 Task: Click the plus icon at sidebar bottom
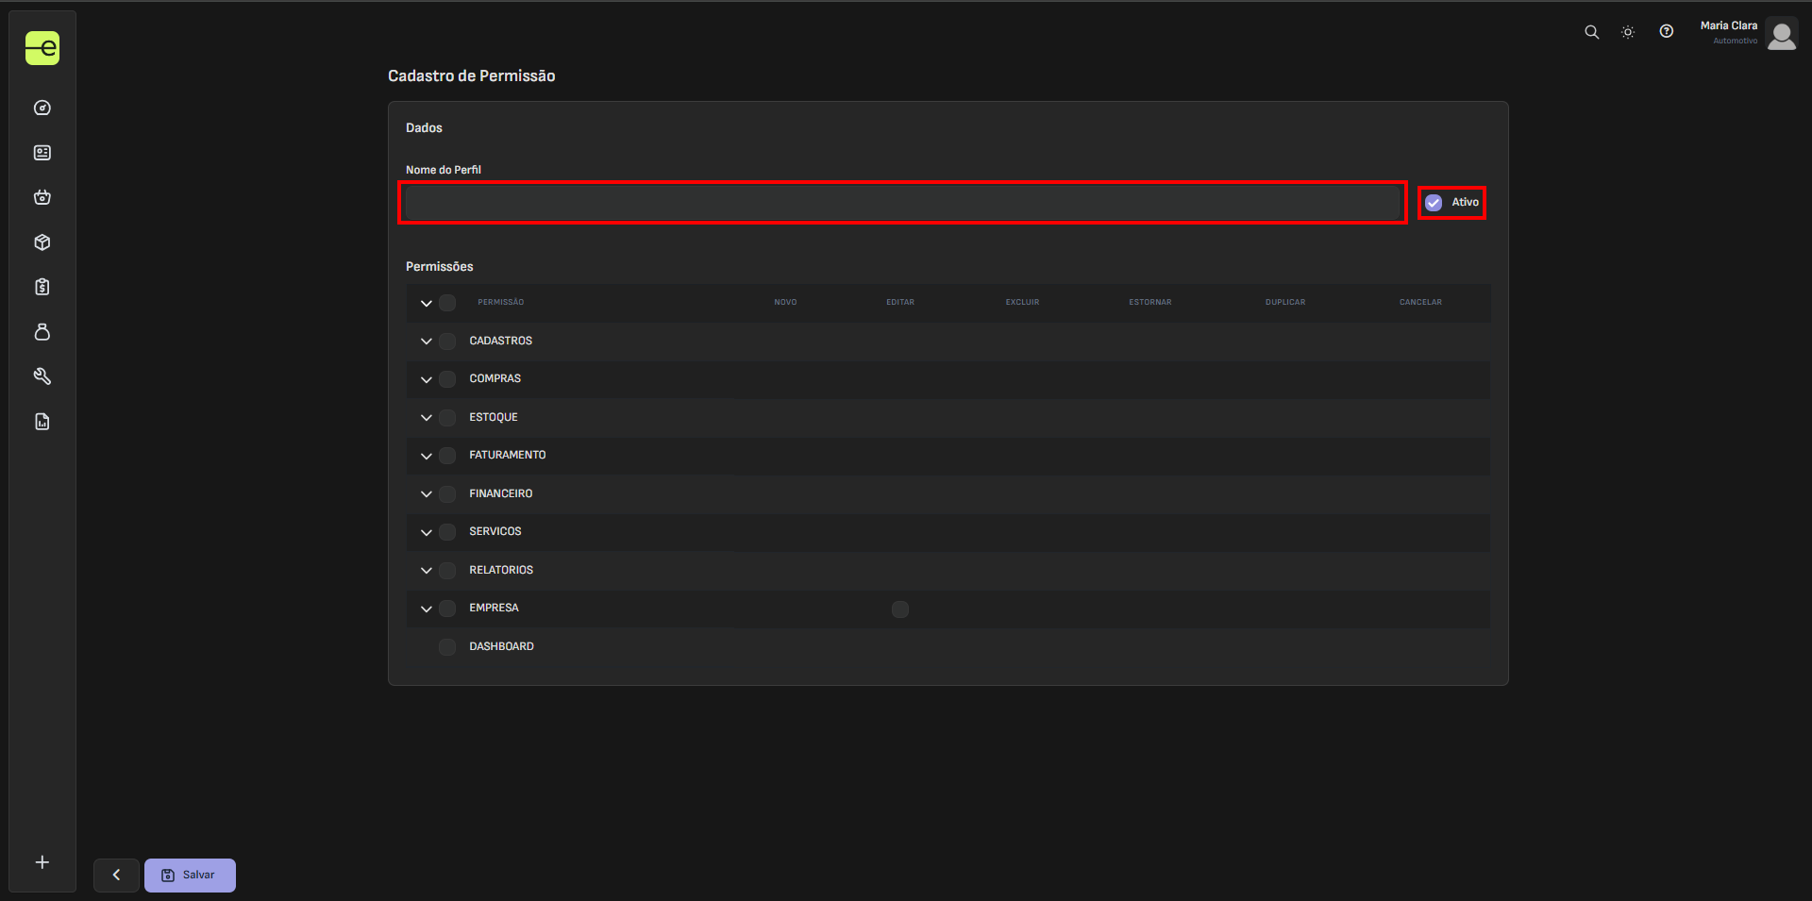(42, 862)
